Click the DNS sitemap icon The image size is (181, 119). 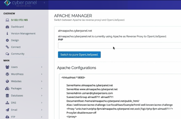(x=7, y=103)
